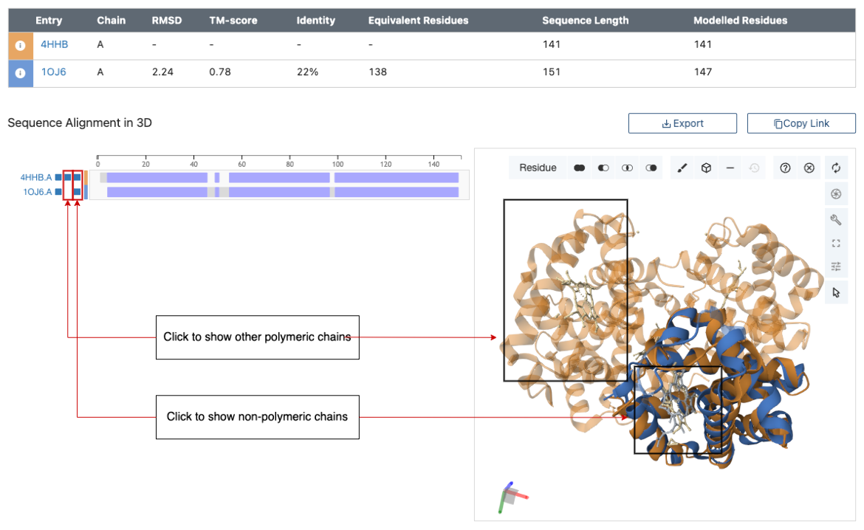864x530 pixels.
Task: Click the Copy Link button
Action: pyautogui.click(x=801, y=123)
